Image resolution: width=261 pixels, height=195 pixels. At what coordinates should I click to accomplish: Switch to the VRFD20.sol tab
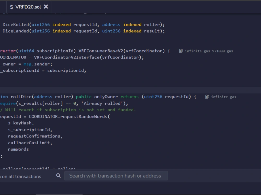click(x=29, y=7)
